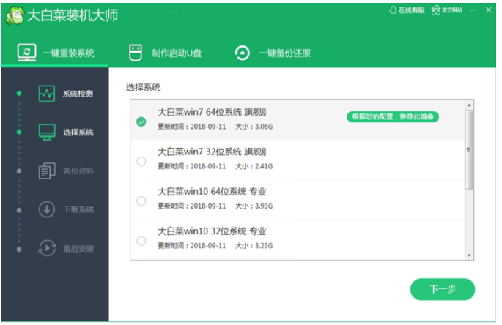Open the 官方网站 link
Image resolution: width=502 pixels, height=325 pixels.
[447, 10]
